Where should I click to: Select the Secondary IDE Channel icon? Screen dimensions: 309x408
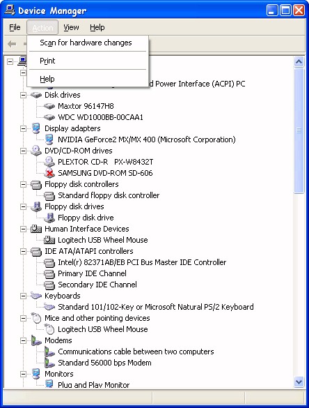tap(49, 285)
